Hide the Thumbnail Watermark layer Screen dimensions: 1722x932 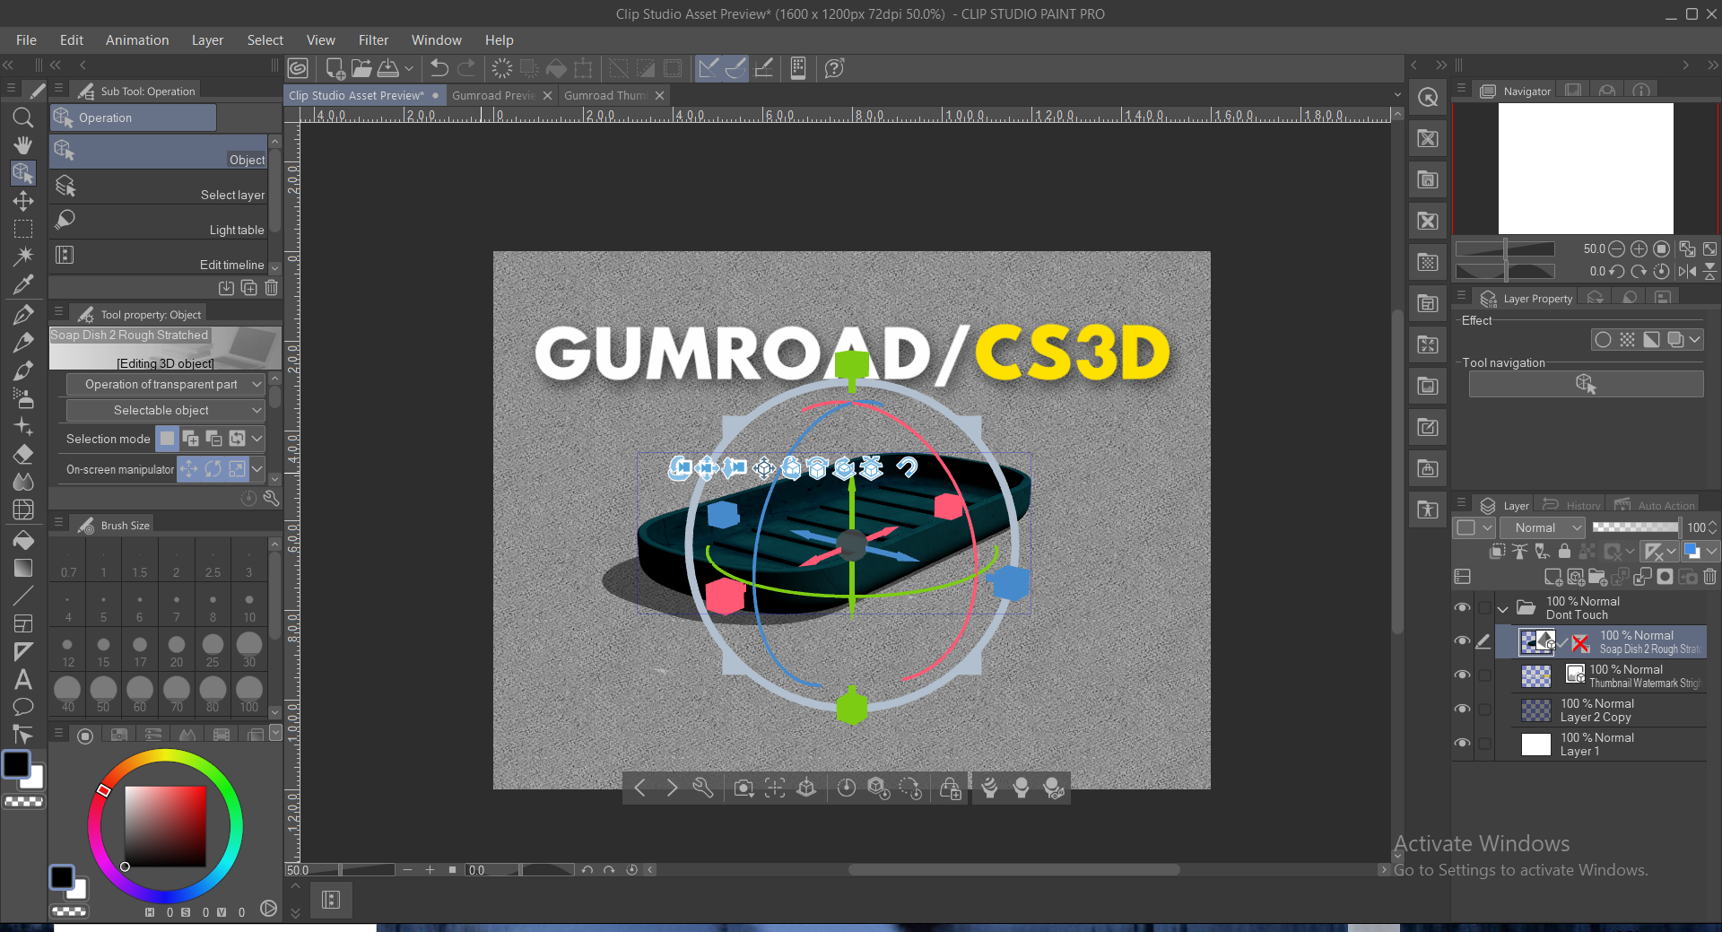coord(1462,675)
